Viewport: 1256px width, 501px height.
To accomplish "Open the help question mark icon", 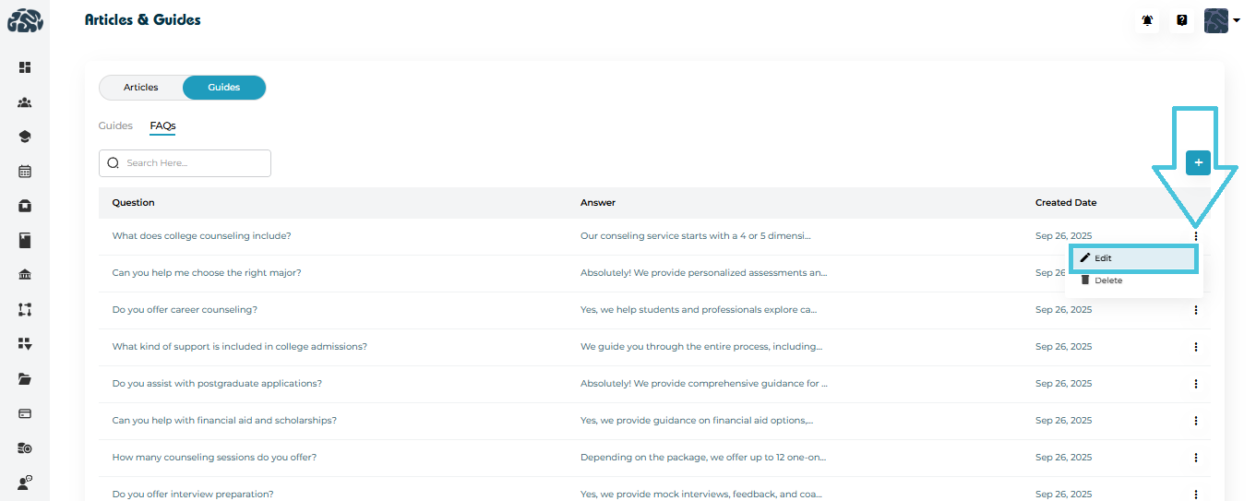I will point(1181,20).
